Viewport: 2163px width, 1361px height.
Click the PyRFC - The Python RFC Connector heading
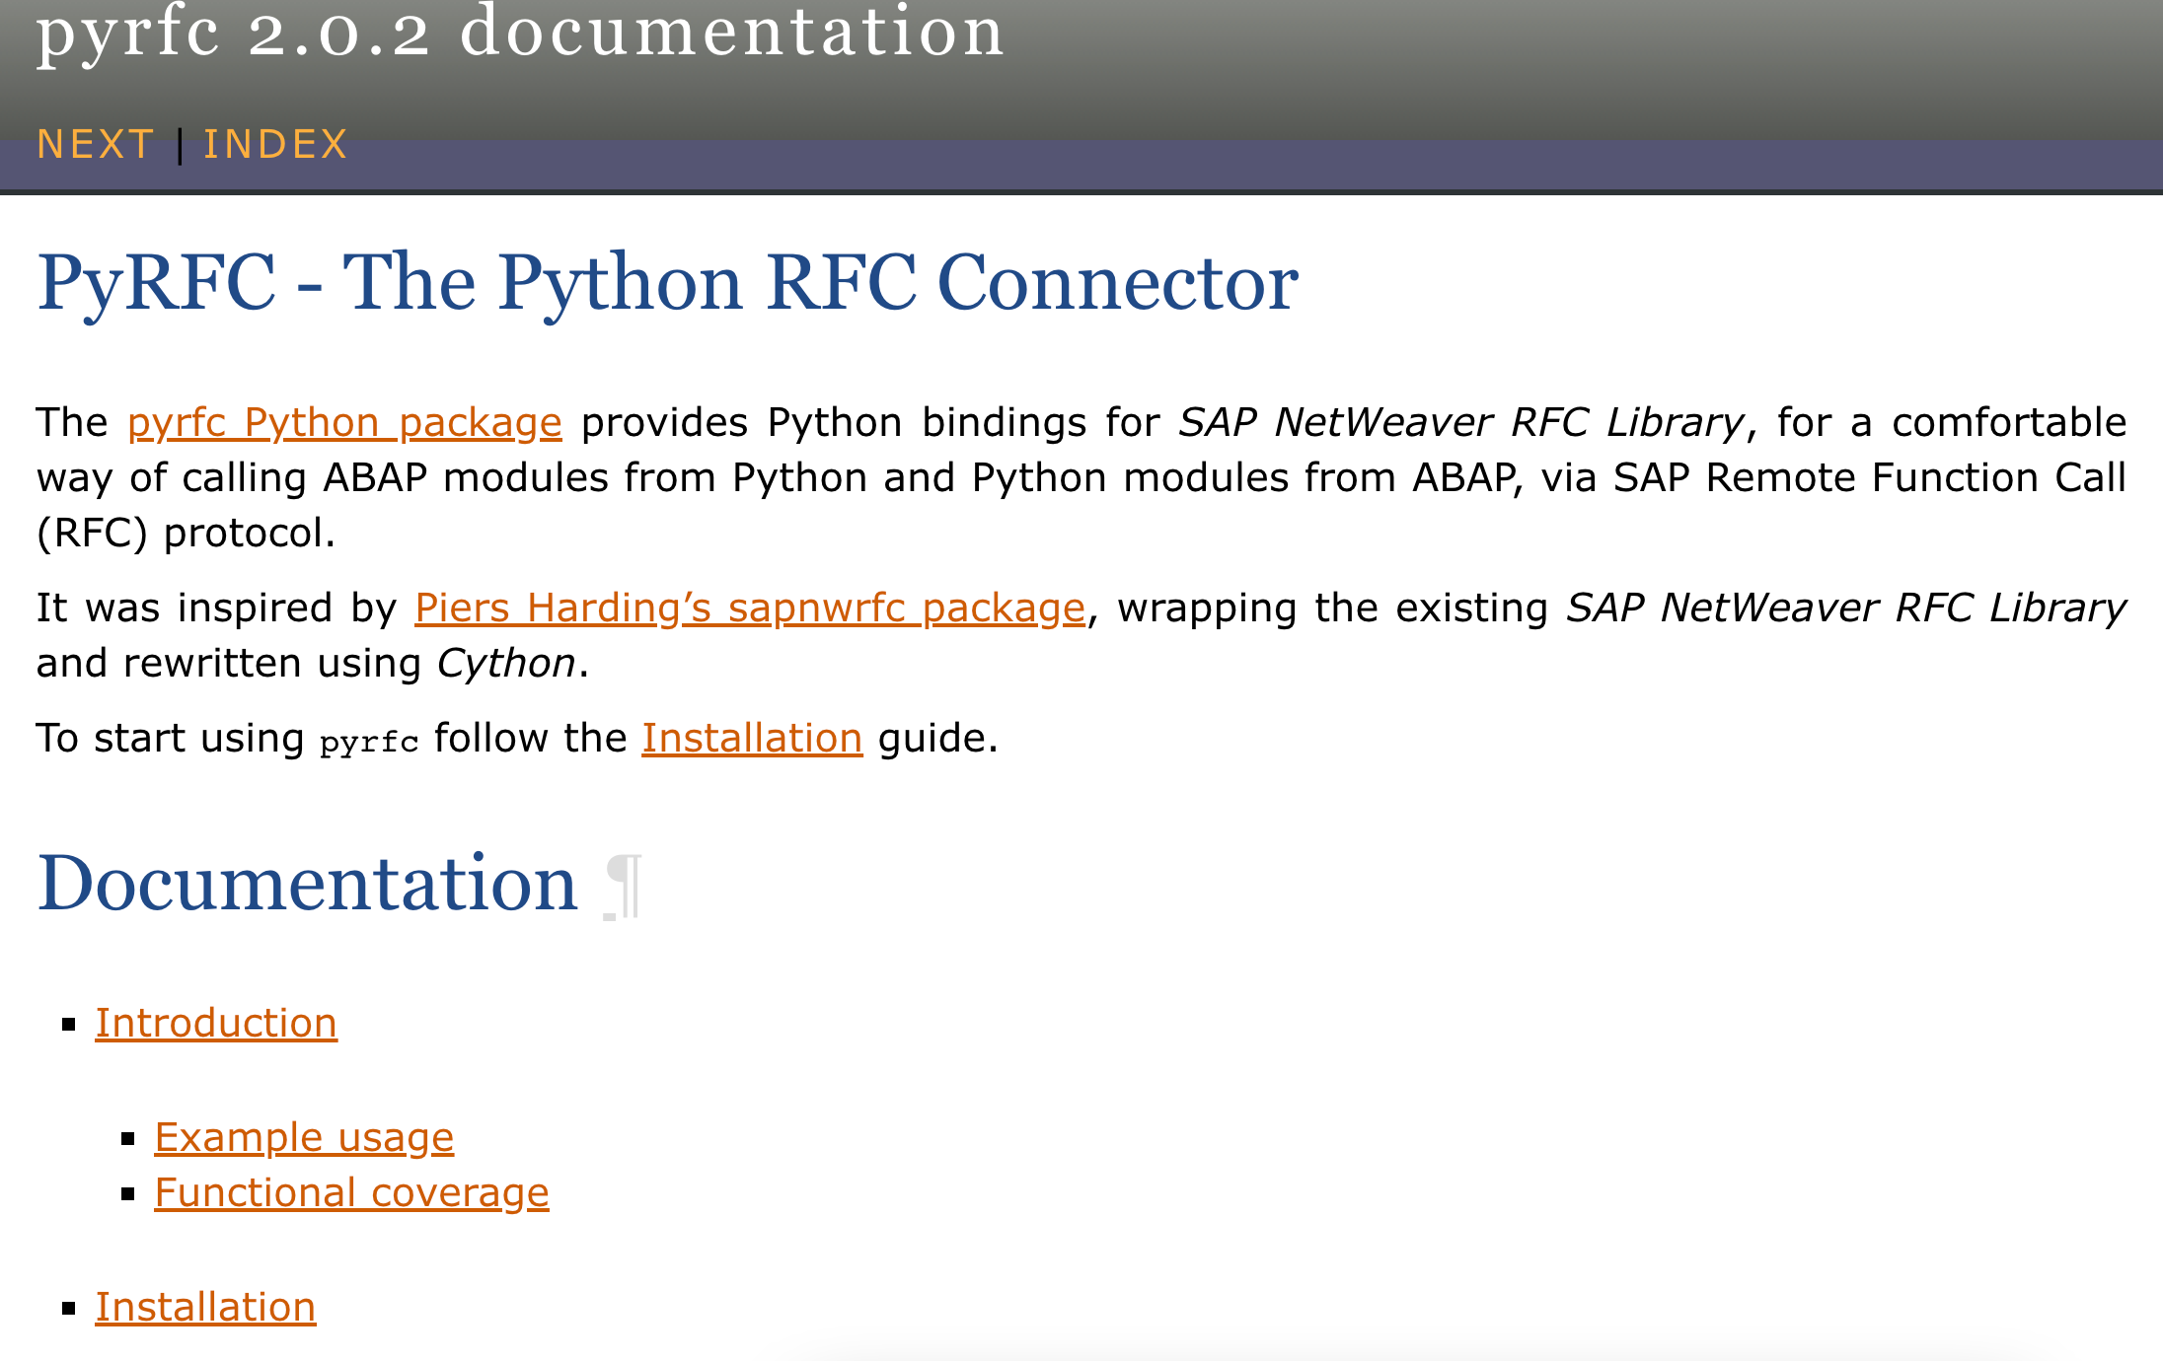point(667,283)
